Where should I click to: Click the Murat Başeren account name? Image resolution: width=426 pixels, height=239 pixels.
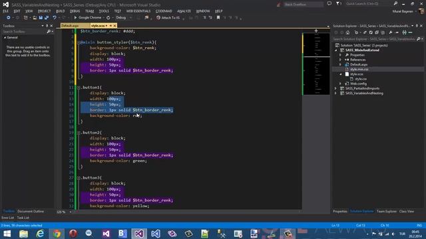pos(403,11)
